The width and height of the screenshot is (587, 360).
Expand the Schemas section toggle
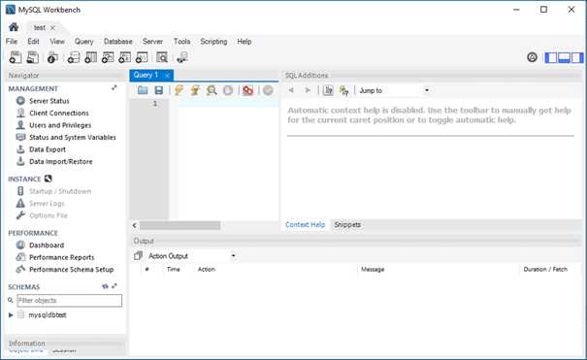[114, 286]
